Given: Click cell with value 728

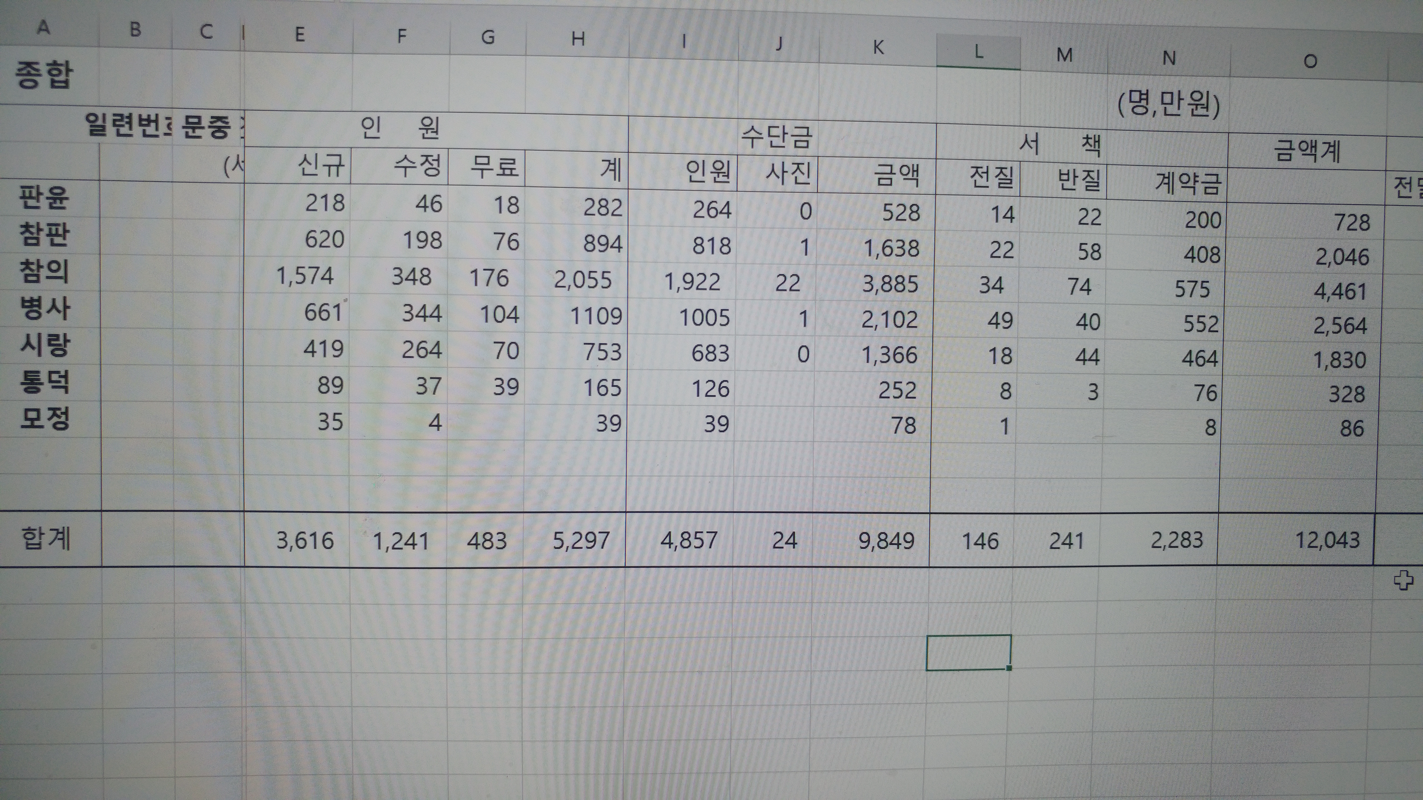Looking at the screenshot, I should pos(1352,222).
